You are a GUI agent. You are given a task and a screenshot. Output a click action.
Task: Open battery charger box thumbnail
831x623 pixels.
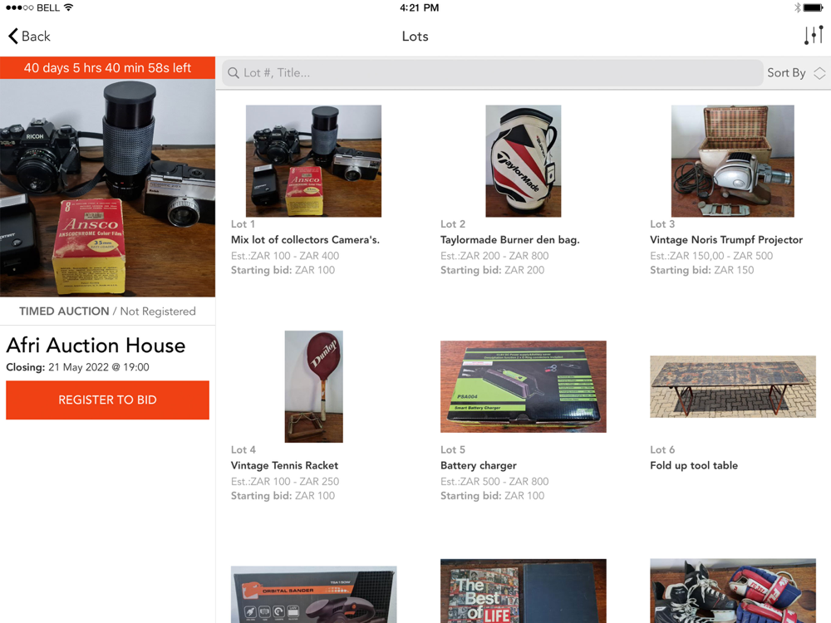coord(523,387)
